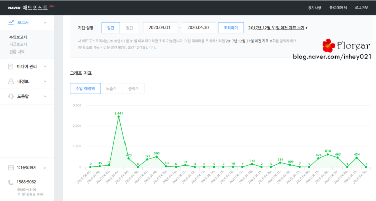376x201 pixels.
Task: Click the report chart icon in sidebar
Action: pyautogui.click(x=11, y=23)
